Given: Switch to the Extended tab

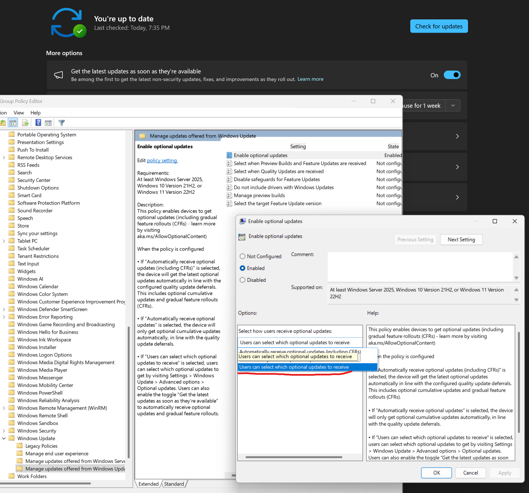Looking at the screenshot, I should (x=148, y=484).
